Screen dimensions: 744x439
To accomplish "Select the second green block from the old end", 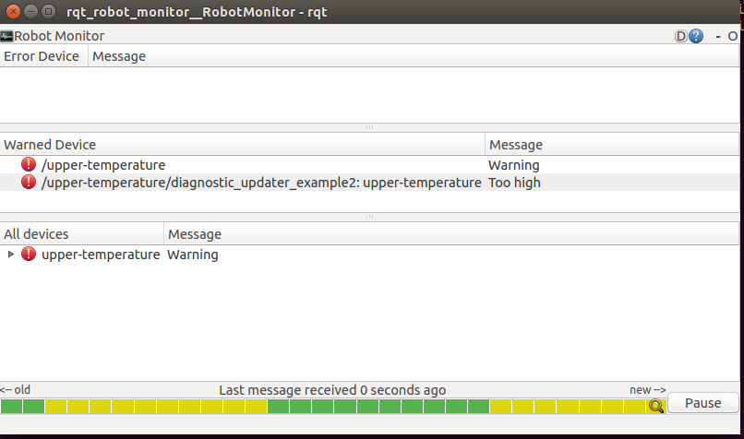I will coord(33,407).
